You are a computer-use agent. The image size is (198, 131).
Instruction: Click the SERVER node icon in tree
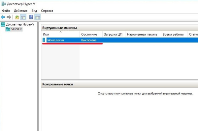(x=8, y=29)
